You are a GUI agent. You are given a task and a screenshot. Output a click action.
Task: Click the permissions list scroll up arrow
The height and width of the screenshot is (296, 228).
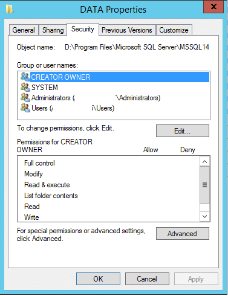[205, 161]
